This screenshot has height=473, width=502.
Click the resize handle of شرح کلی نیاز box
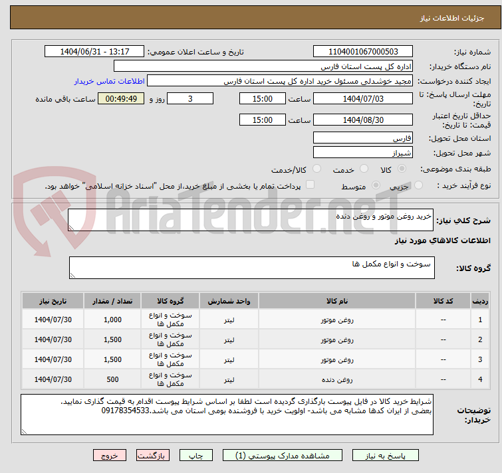point(71,227)
